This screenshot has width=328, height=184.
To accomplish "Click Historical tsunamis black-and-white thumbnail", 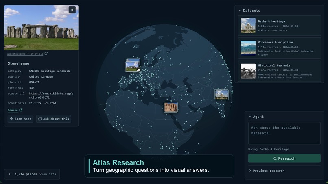I will [x=248, y=71].
